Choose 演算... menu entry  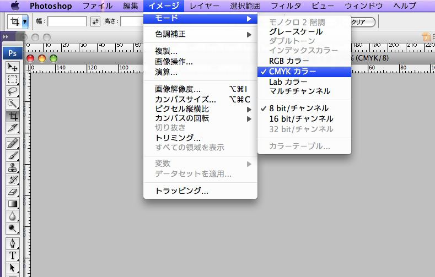click(x=200, y=72)
